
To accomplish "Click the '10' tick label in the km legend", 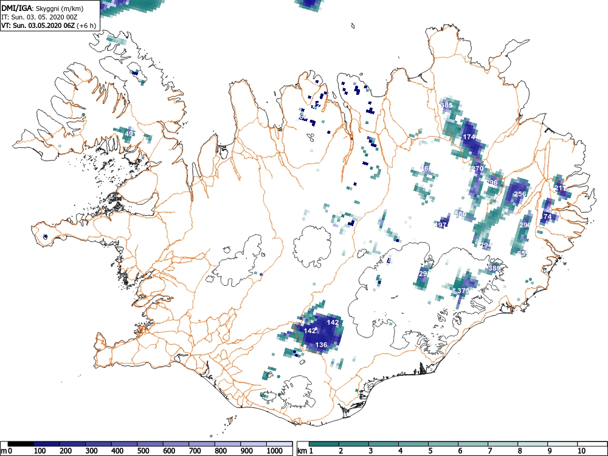I will tap(581, 451).
